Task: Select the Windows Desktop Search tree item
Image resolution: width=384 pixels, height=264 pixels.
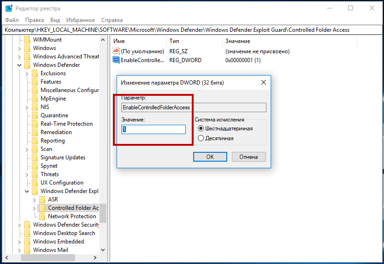Action: 64,233
